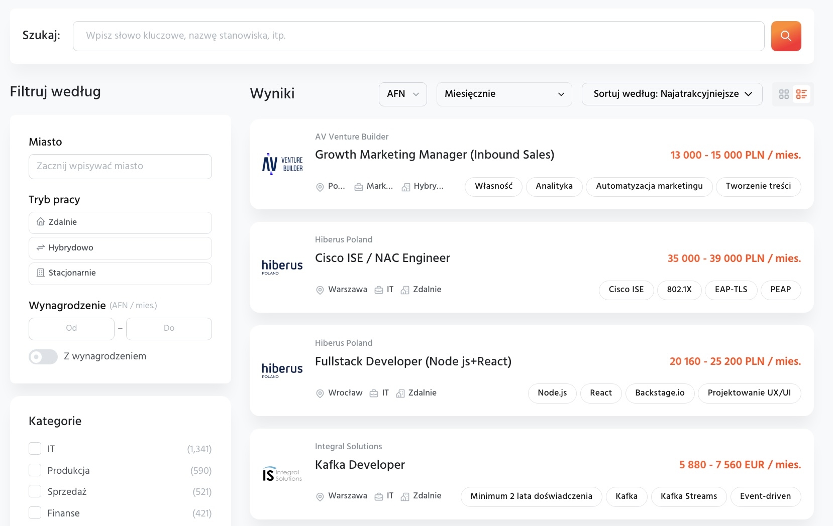Check the IT category checkbox
The width and height of the screenshot is (833, 526).
point(35,448)
